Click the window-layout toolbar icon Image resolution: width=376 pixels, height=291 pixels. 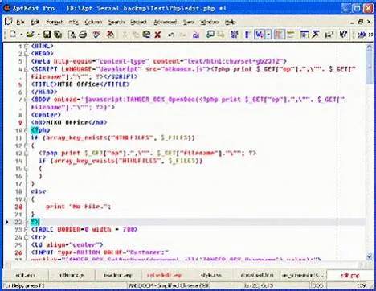304,35
